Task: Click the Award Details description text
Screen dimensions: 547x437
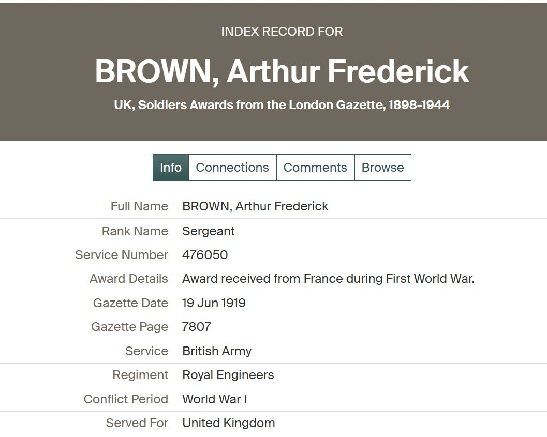Action: point(328,279)
